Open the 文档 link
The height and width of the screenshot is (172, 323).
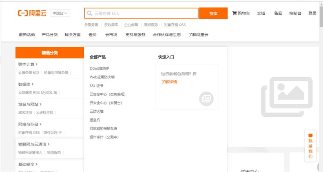pyautogui.click(x=261, y=13)
